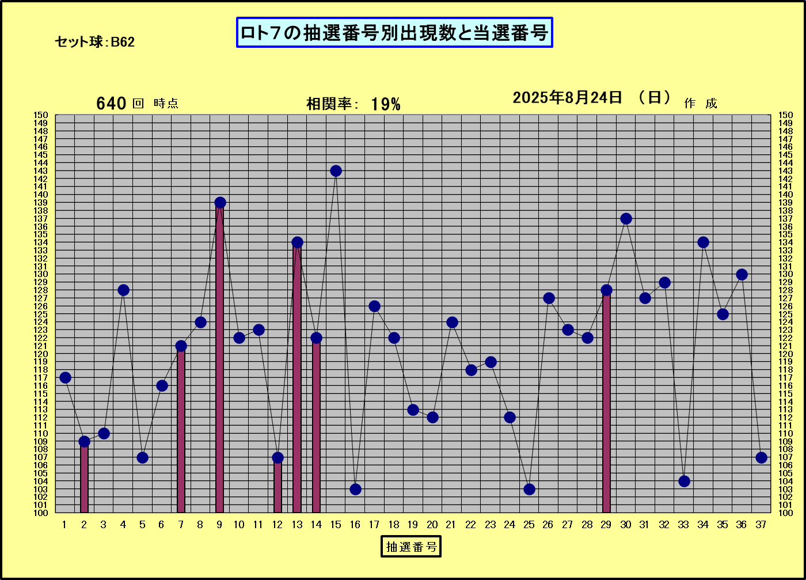The width and height of the screenshot is (806, 580).
Task: Click the red bar above number 2
Action: coord(84,478)
